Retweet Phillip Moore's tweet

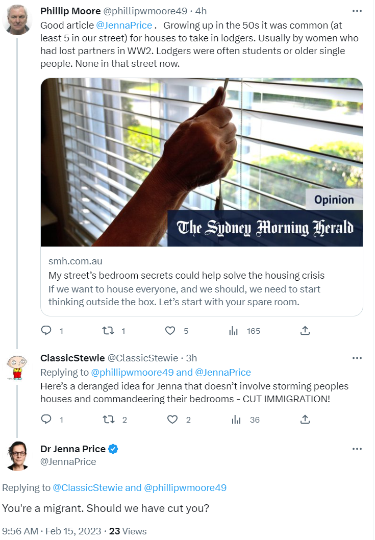[x=108, y=331]
